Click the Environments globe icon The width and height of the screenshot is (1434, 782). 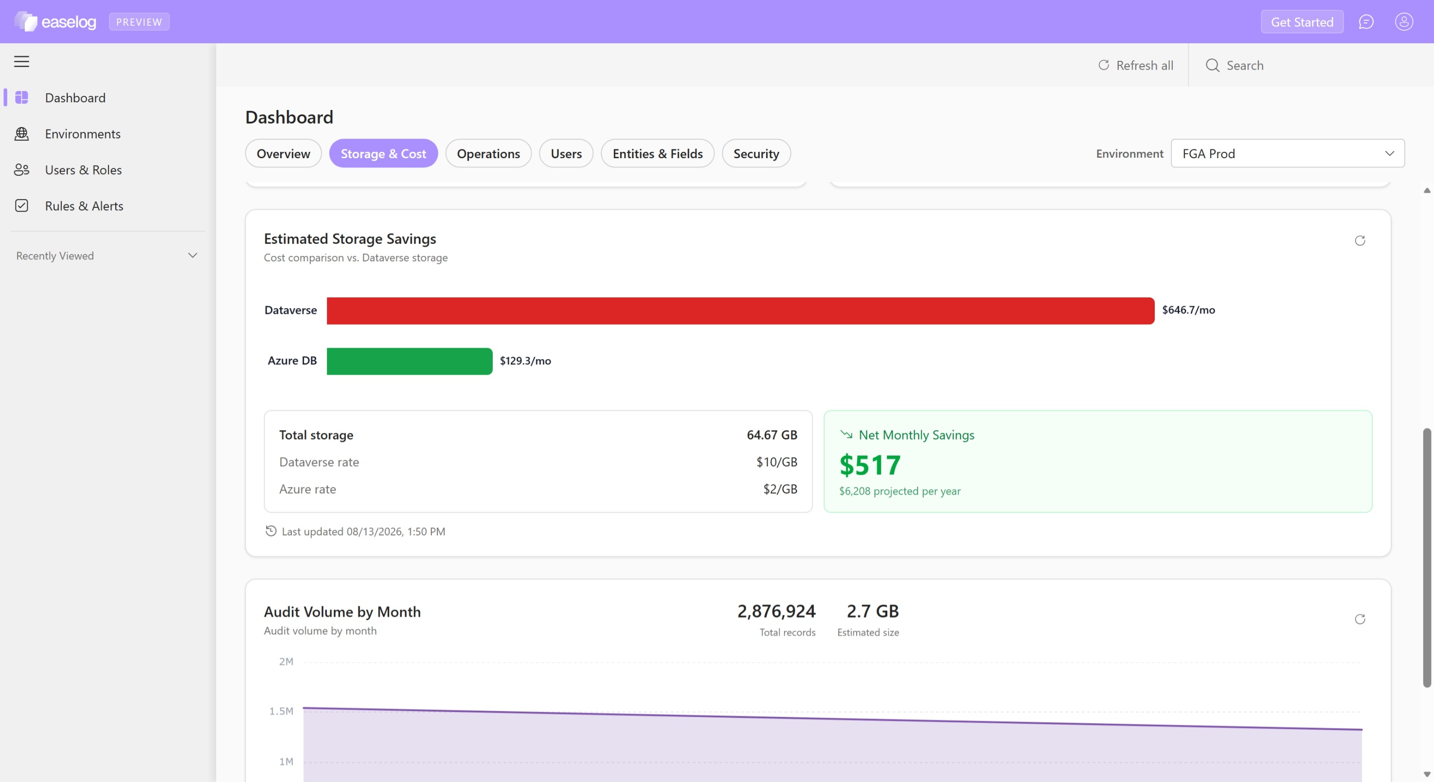point(22,134)
